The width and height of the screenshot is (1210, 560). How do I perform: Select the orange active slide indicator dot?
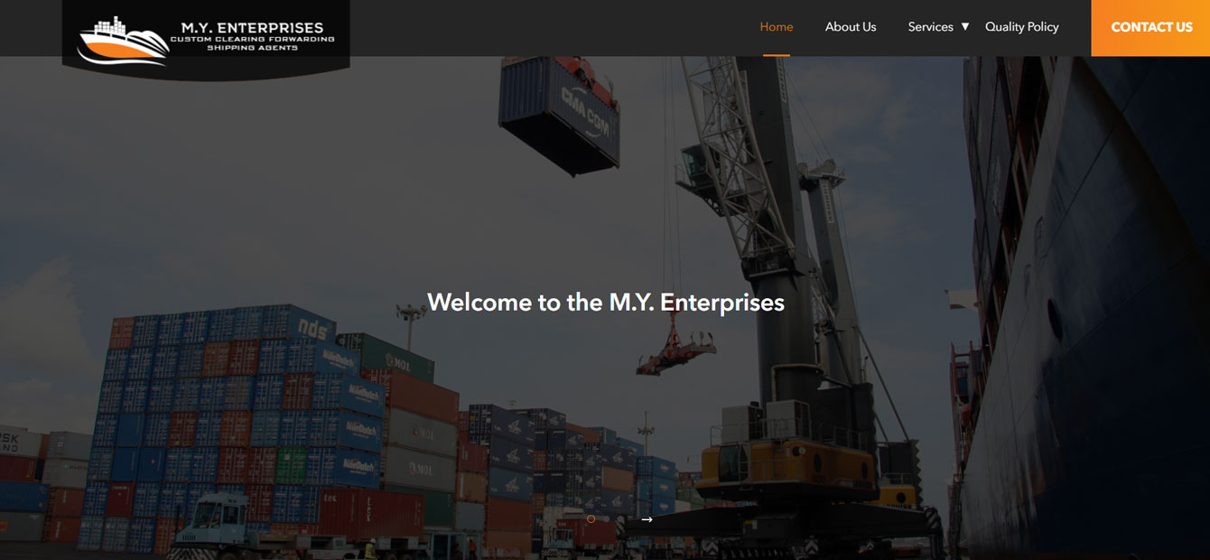(591, 519)
